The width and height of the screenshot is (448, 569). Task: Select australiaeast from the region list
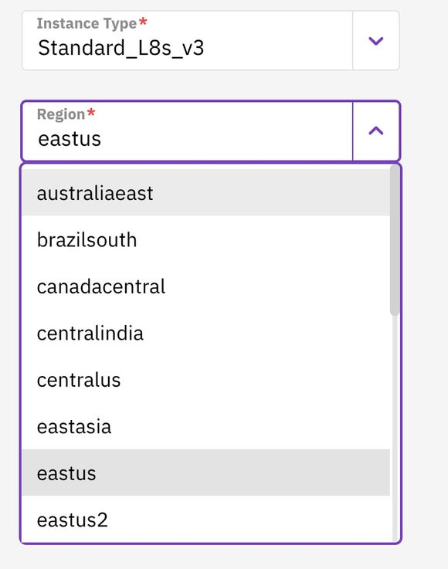point(205,193)
